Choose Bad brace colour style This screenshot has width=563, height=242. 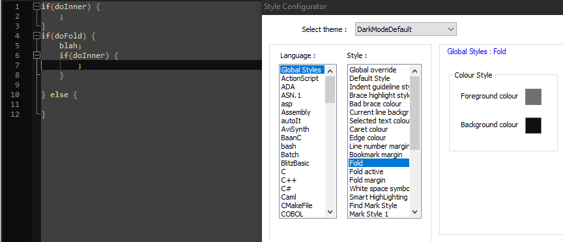tap(379, 104)
